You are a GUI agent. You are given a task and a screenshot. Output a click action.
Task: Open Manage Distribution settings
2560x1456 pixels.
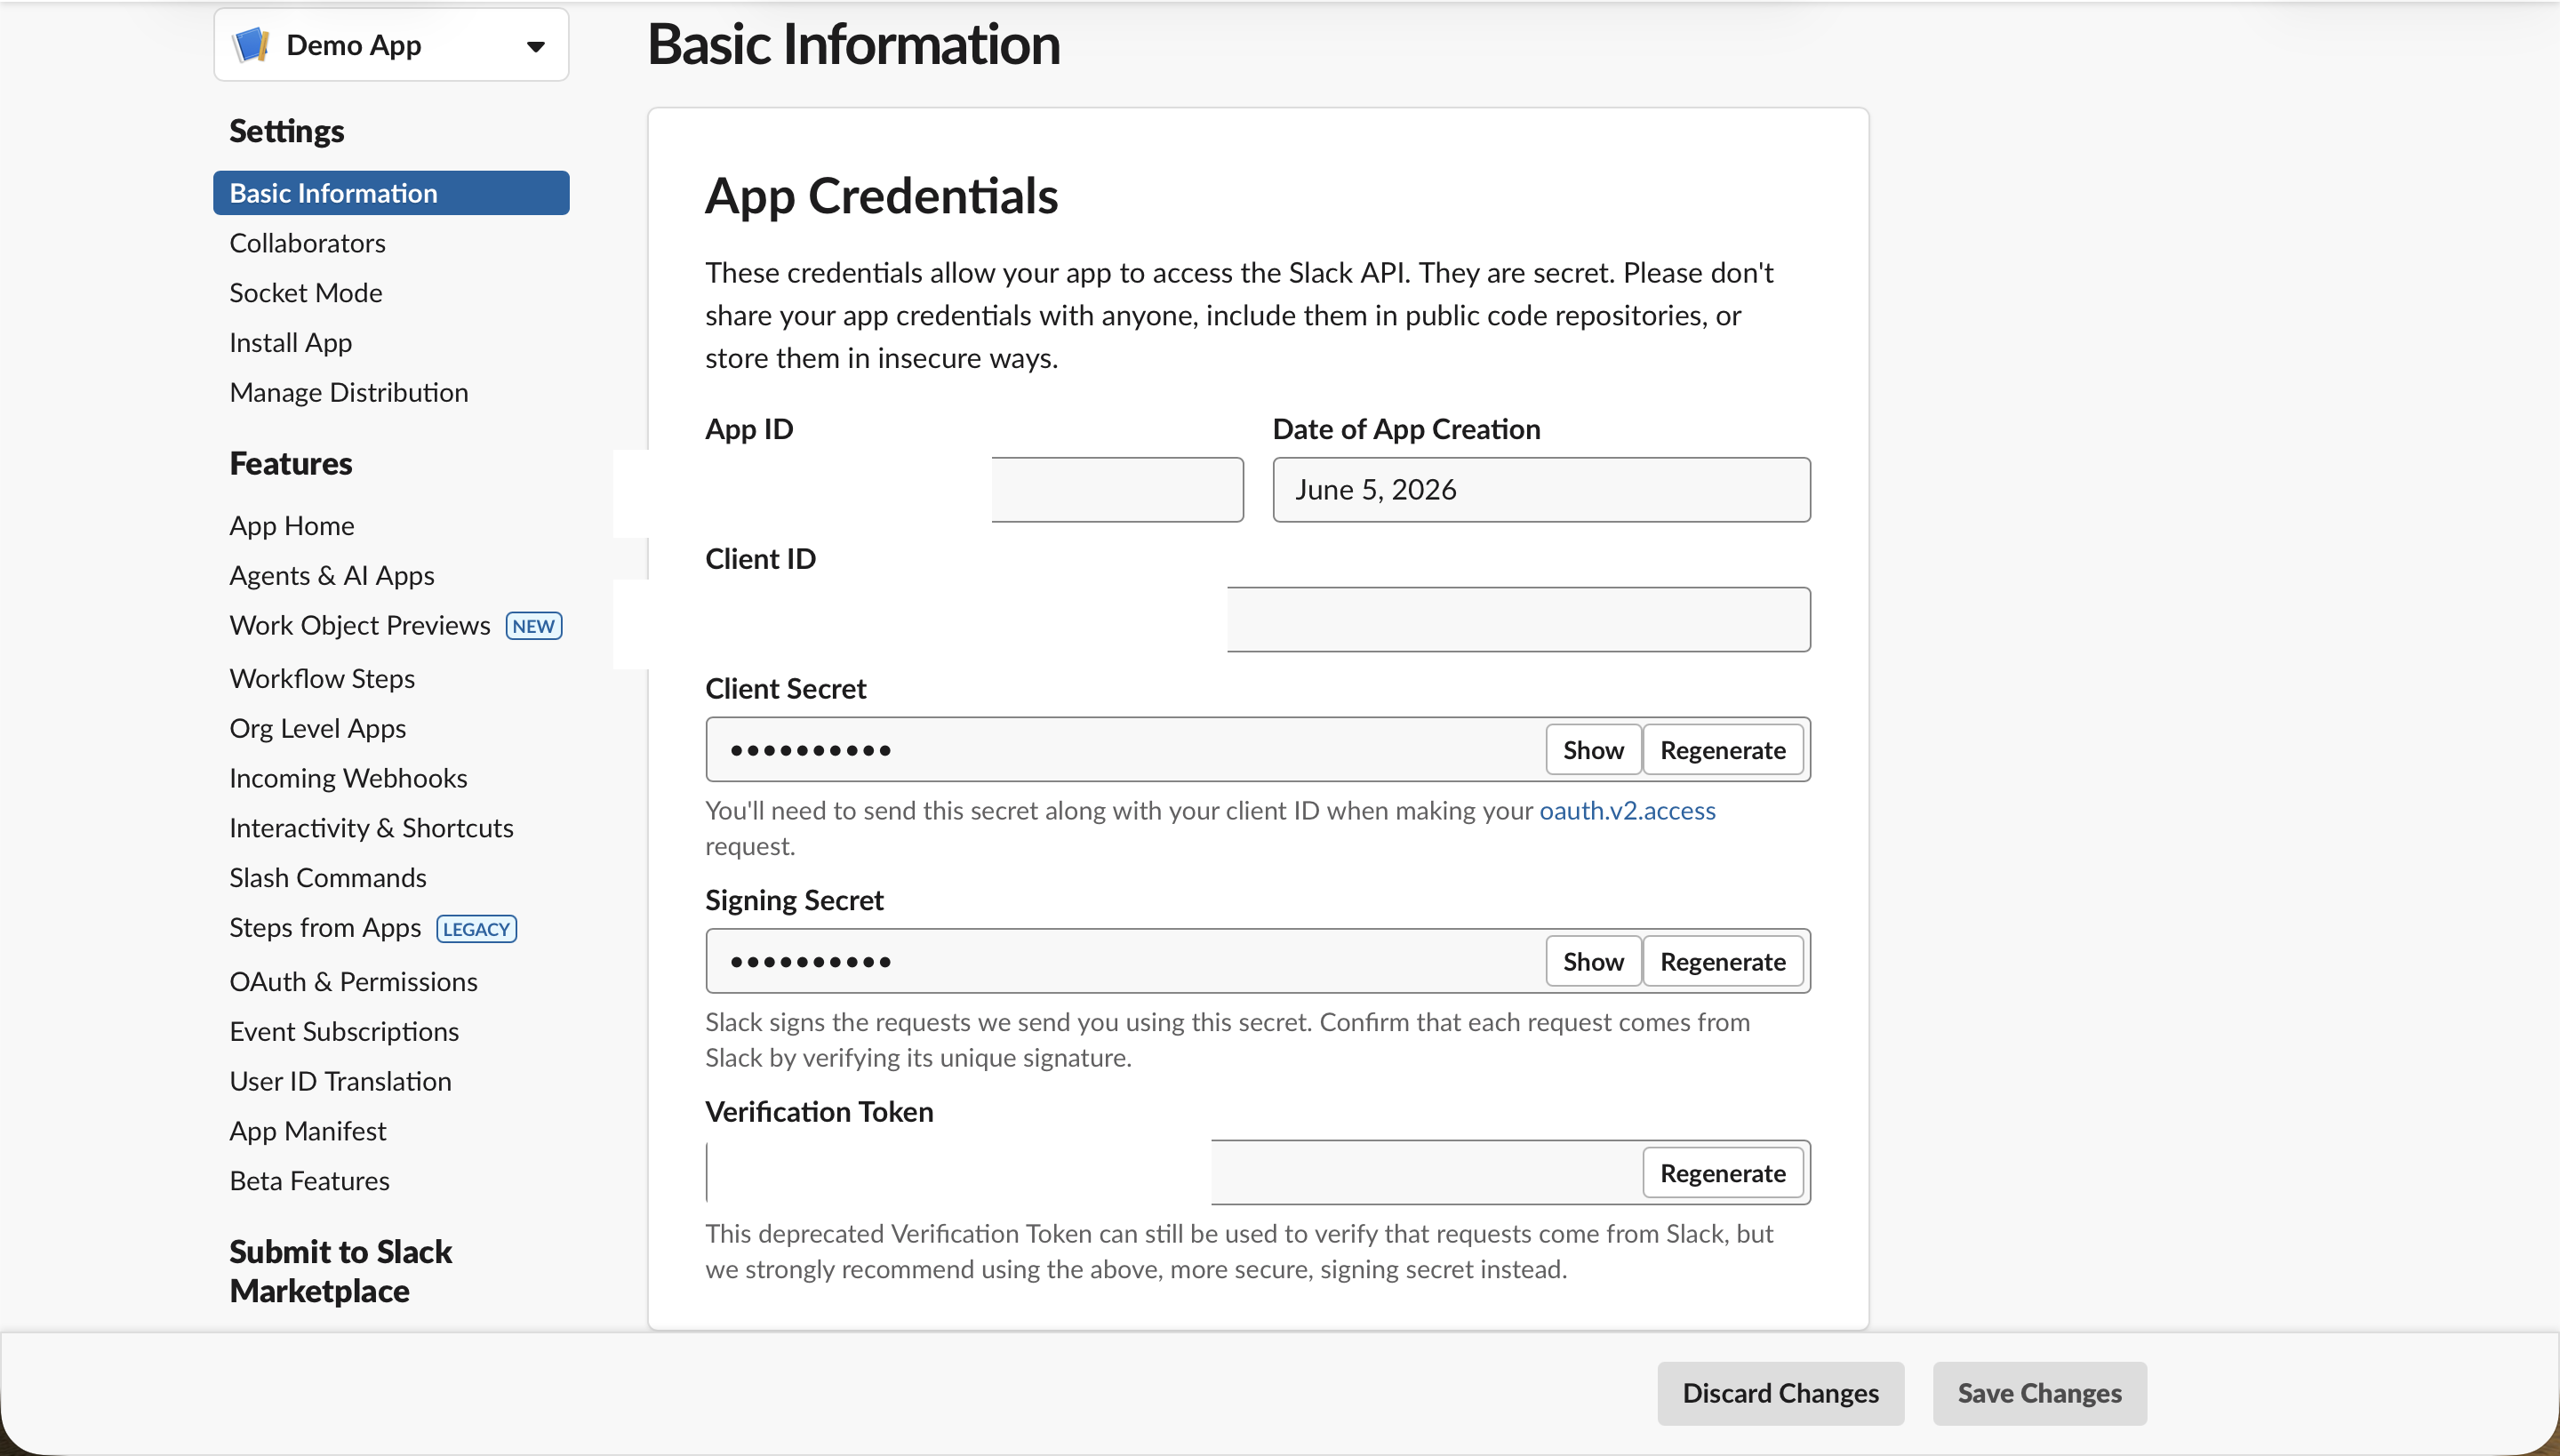(x=349, y=392)
